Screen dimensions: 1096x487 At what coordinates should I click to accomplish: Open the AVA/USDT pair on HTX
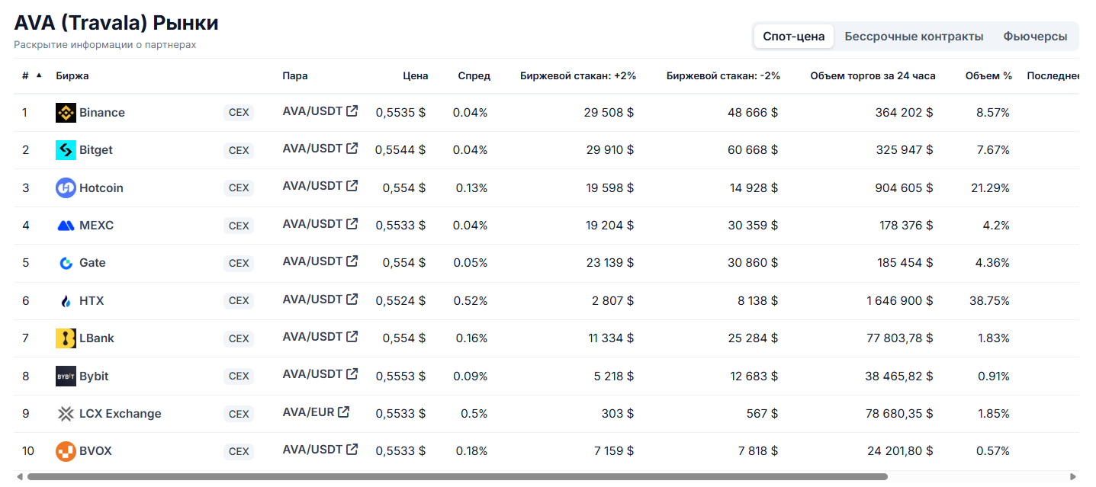click(x=313, y=300)
